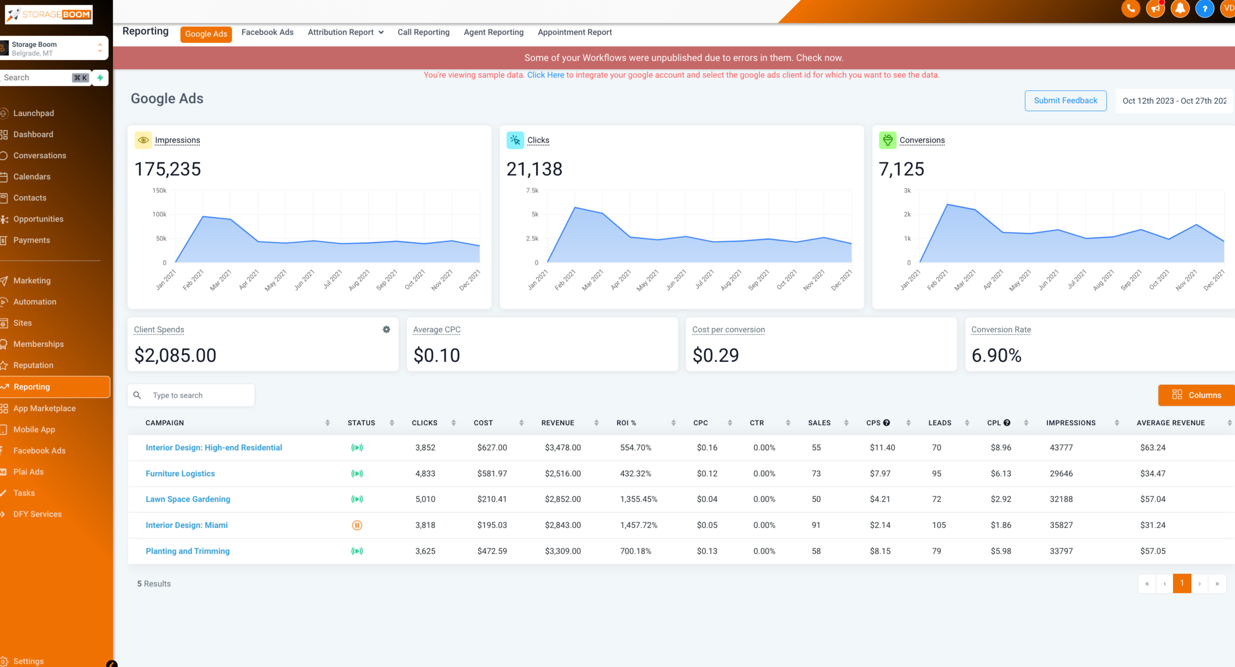Image resolution: width=1235 pixels, height=667 pixels.
Task: Switch to Facebook Ads tab
Action: pos(267,32)
